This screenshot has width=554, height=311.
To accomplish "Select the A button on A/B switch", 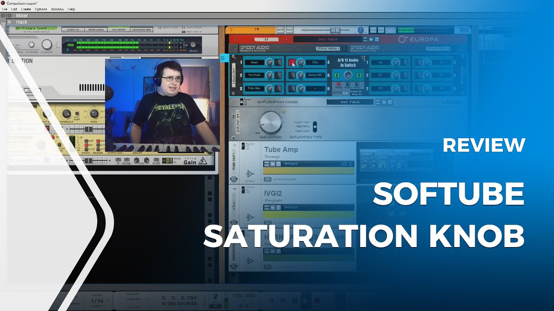I will [337, 75].
